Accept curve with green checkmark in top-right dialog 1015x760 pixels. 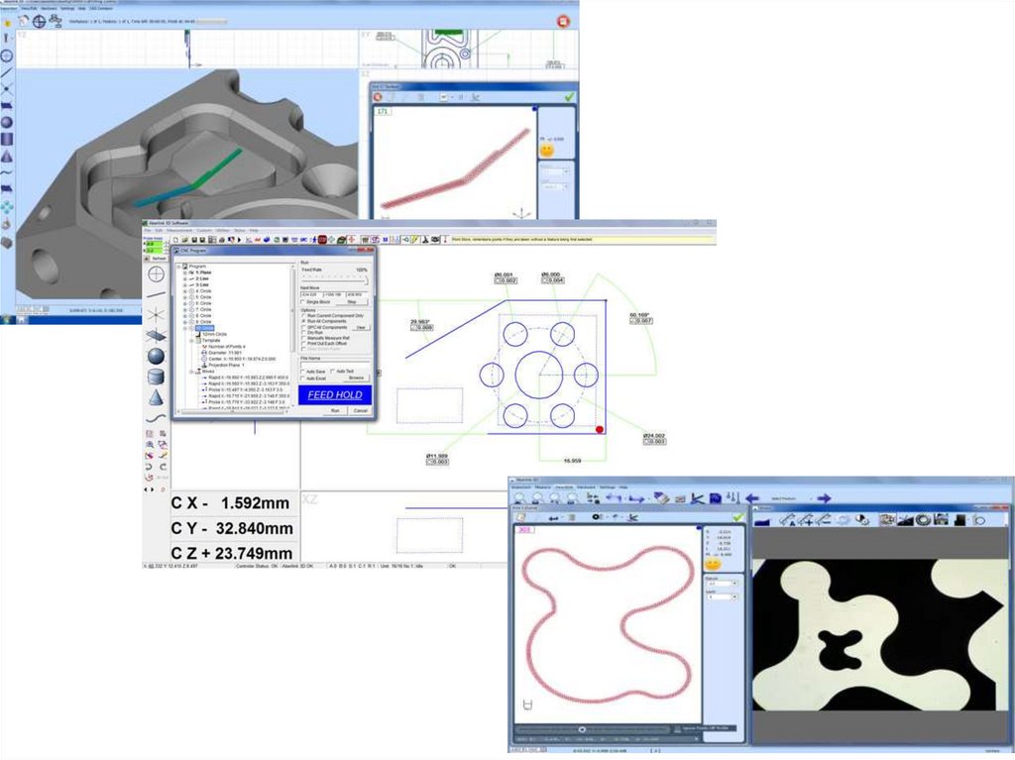(x=569, y=96)
